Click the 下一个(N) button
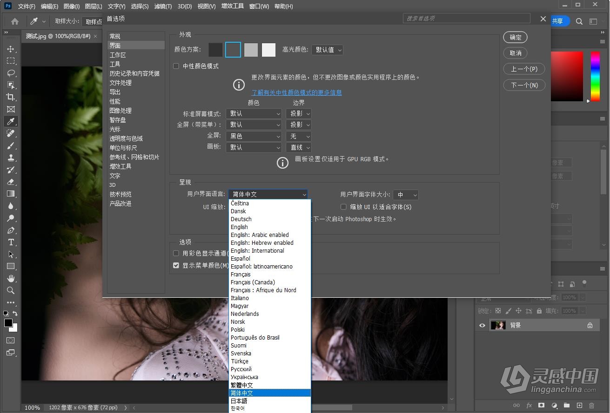Viewport: 610px width, 413px height. [524, 85]
